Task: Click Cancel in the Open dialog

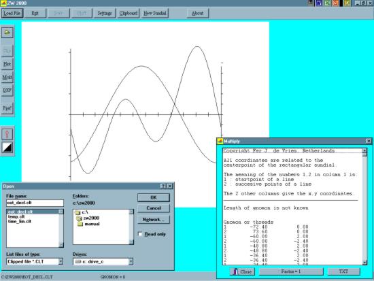Action: pyautogui.click(x=154, y=208)
